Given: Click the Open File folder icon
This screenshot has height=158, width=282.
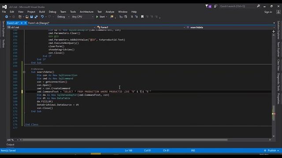Looking at the screenshot, I should point(27,17).
